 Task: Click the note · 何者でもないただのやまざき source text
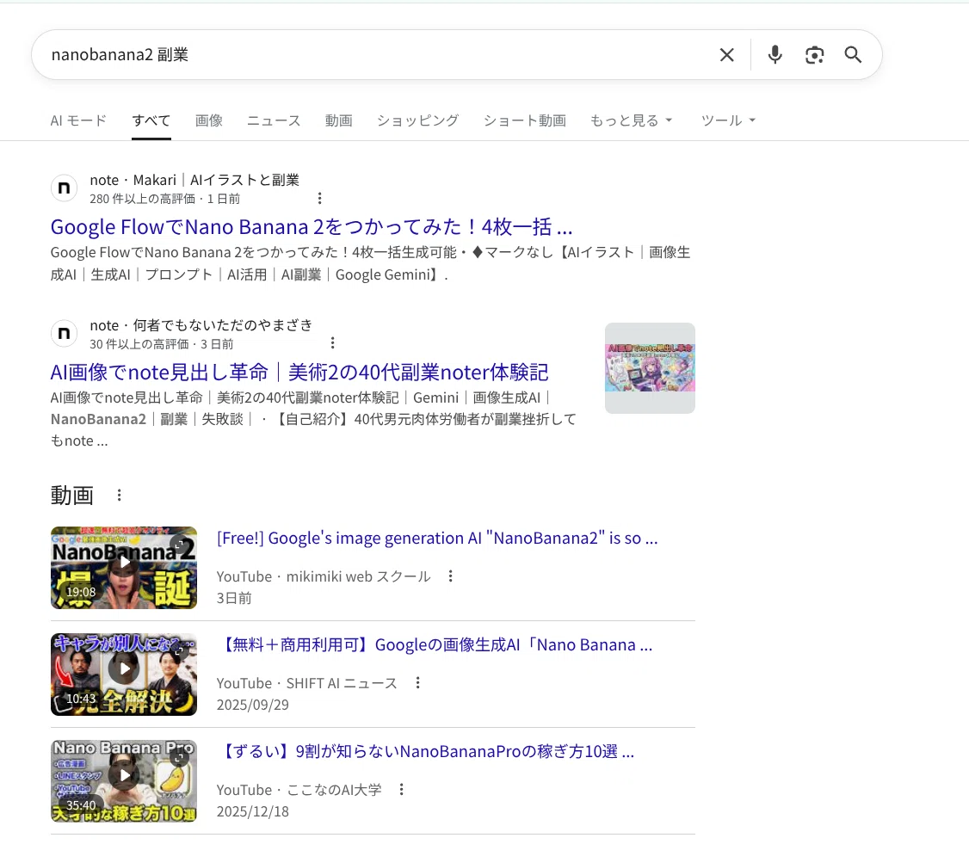click(x=201, y=325)
